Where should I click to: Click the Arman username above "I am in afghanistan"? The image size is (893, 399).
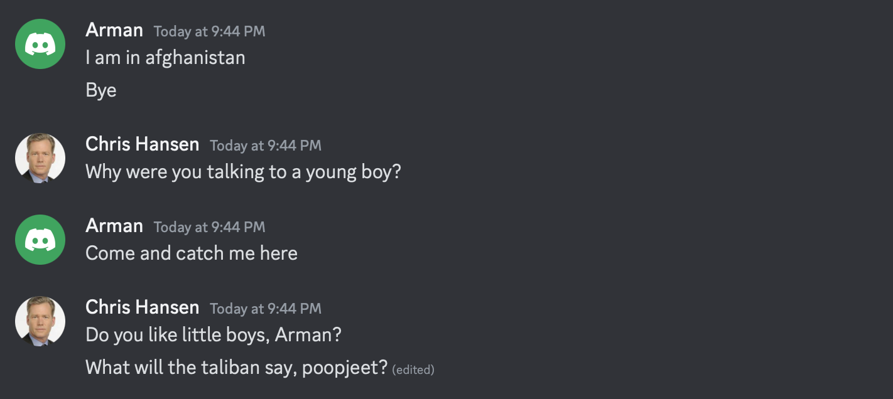pyautogui.click(x=114, y=30)
